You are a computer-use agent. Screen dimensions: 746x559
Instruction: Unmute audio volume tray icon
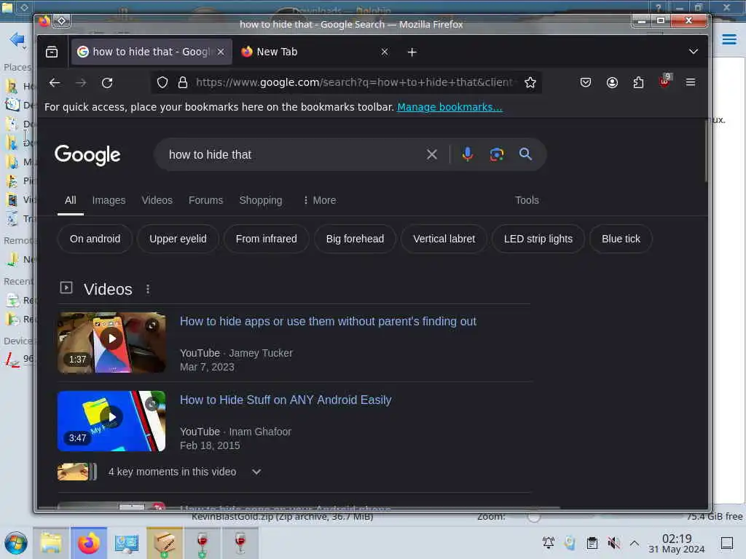[613, 543]
